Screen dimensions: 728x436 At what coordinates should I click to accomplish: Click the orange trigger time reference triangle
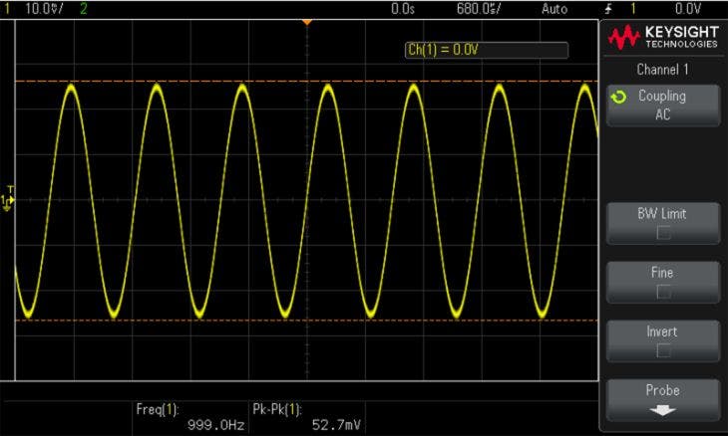pos(307,21)
